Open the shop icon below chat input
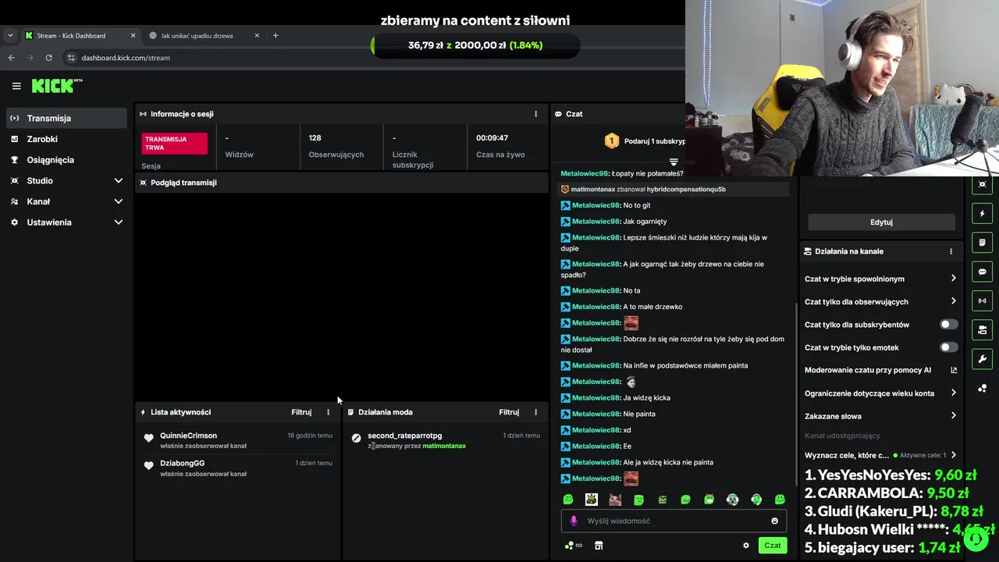999x562 pixels. [599, 546]
